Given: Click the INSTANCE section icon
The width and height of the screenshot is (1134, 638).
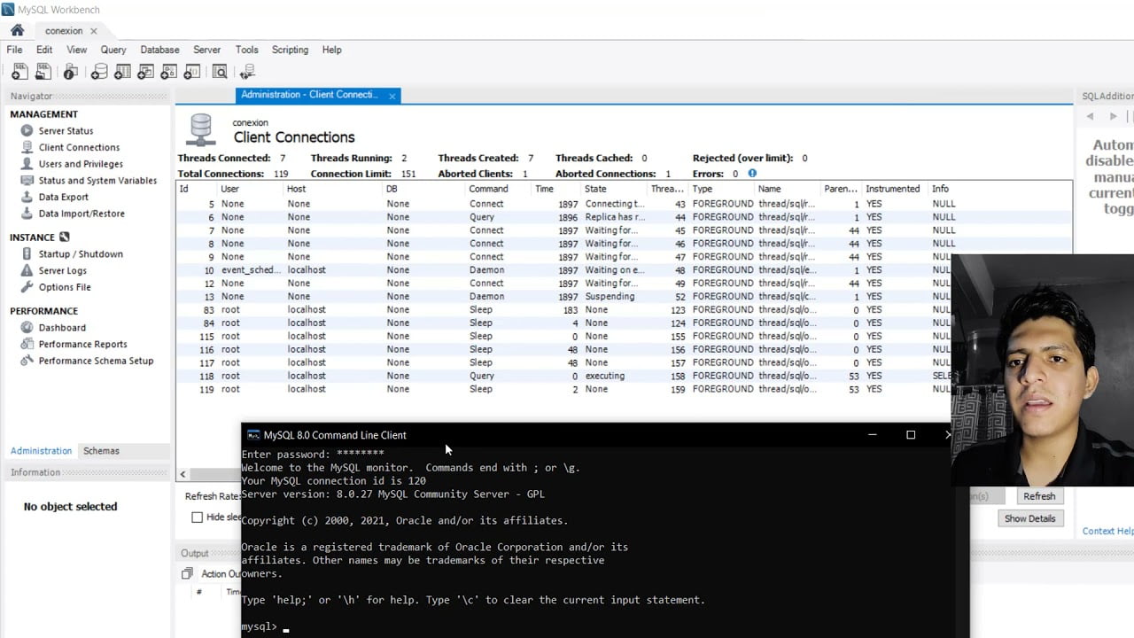Looking at the screenshot, I should click(64, 237).
